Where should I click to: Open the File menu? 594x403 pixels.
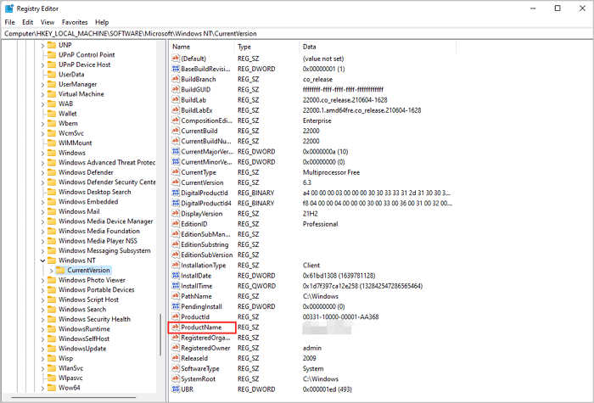click(10, 22)
